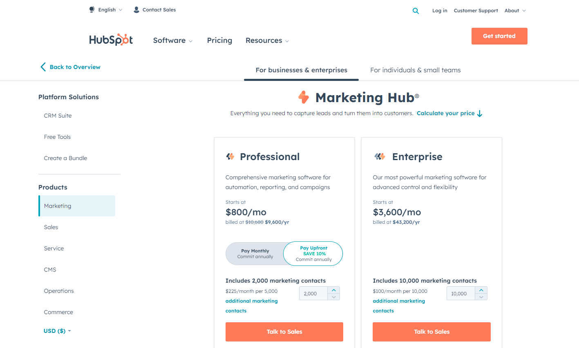
Task: Open the search magnifying glass
Action: tap(416, 11)
